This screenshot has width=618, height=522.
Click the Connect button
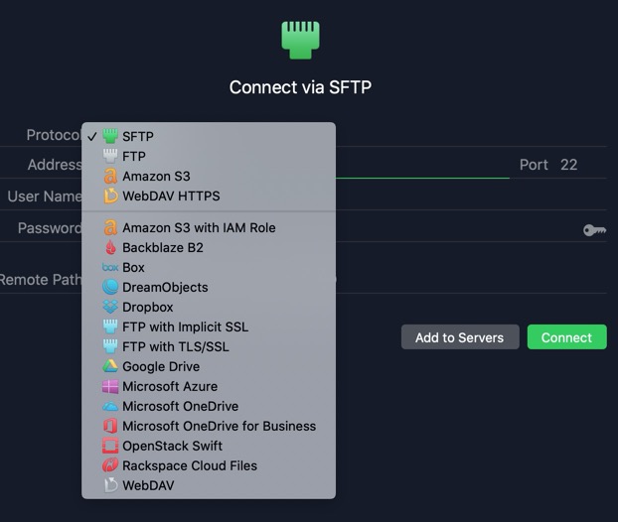566,337
